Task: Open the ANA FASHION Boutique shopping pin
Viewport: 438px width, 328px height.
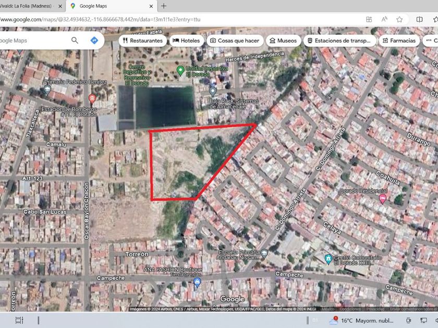Action: click(197, 282)
